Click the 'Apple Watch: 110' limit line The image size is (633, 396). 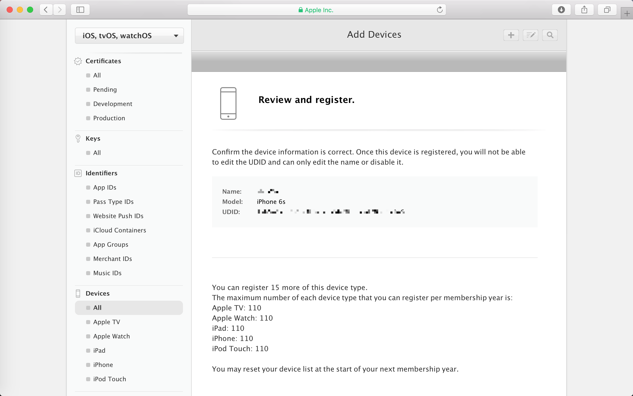click(243, 318)
